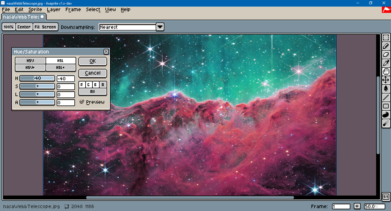Click the S value input field
391x211 pixels.
pyautogui.click(x=66, y=87)
